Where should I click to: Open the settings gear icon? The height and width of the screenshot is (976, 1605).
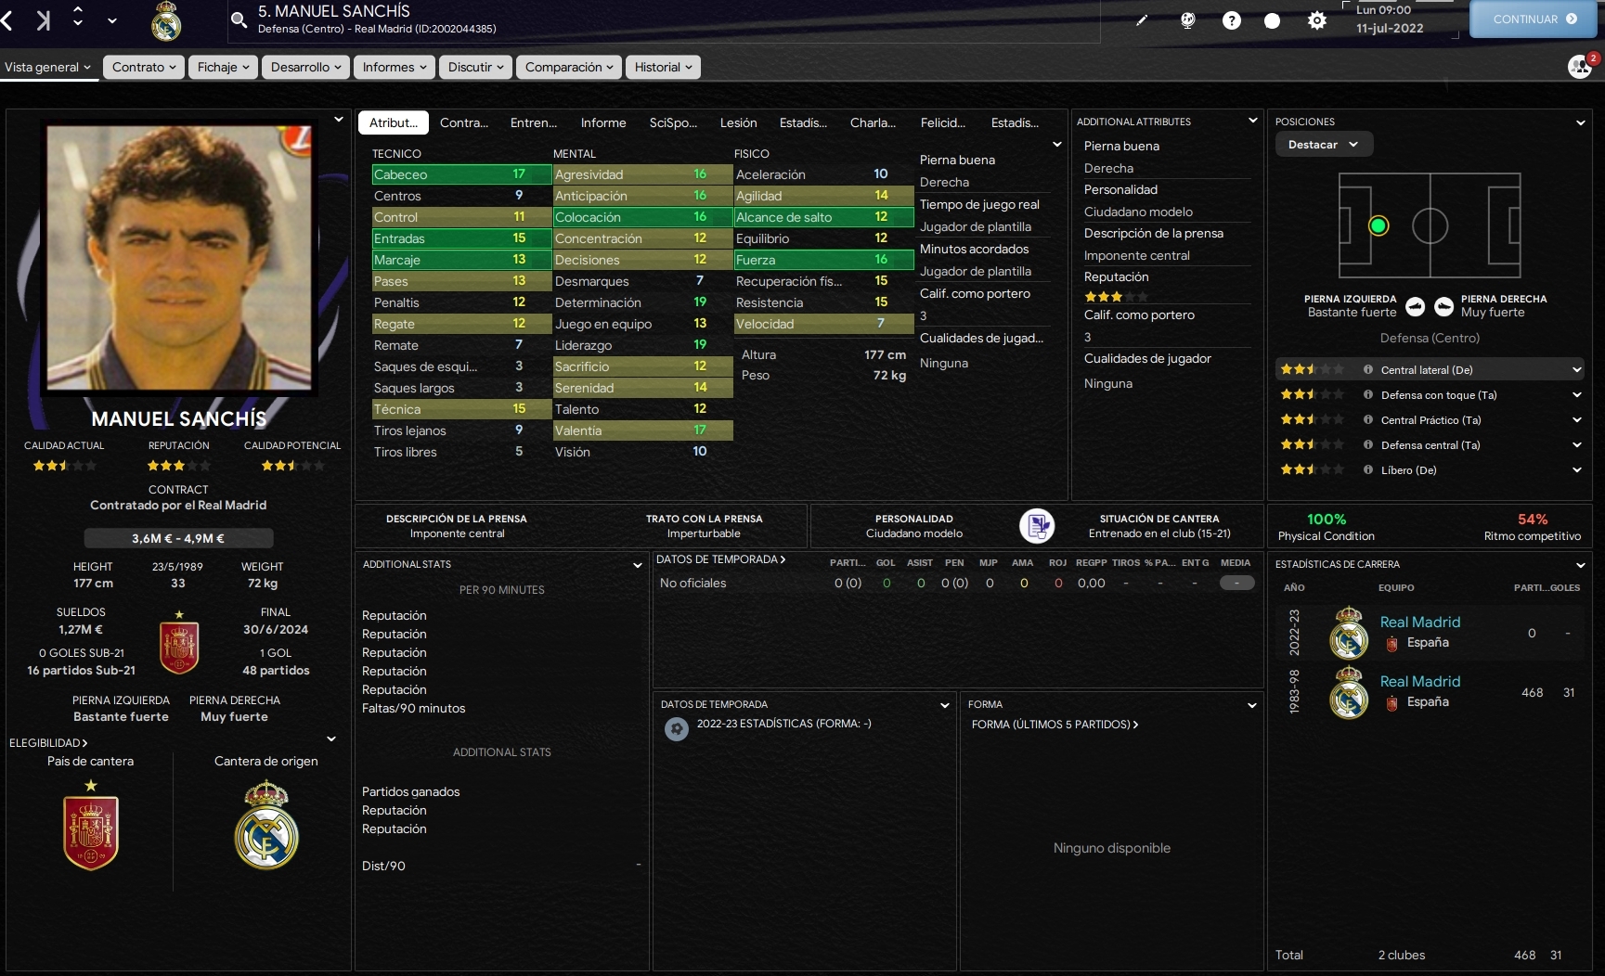[x=1316, y=20]
